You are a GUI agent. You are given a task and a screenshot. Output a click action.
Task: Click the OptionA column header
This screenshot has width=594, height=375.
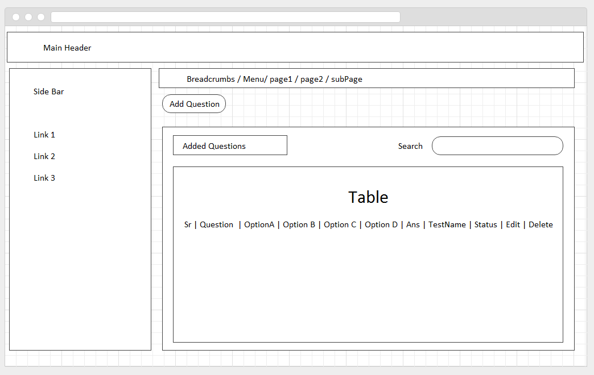tap(259, 224)
